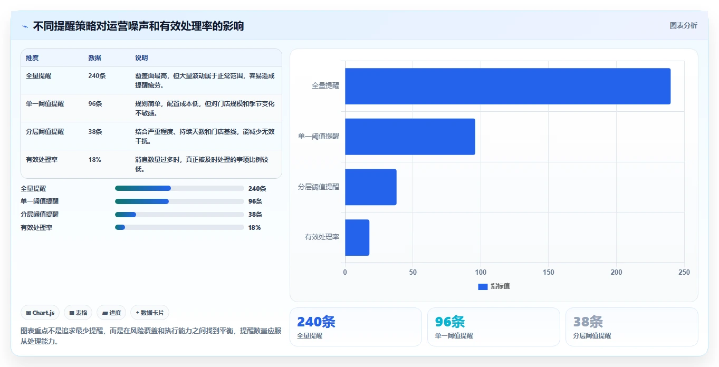Screen dimensions: 719x367
Task: Click the 250 x-axis tick label
Action: coord(684,273)
